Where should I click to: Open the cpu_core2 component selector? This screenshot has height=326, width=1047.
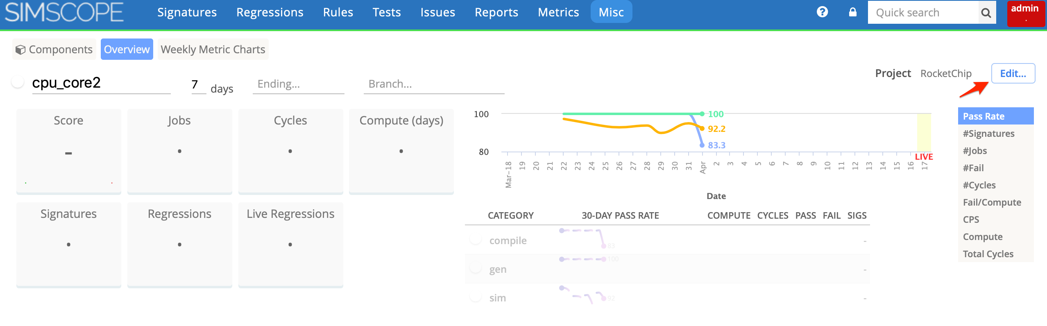[x=101, y=83]
